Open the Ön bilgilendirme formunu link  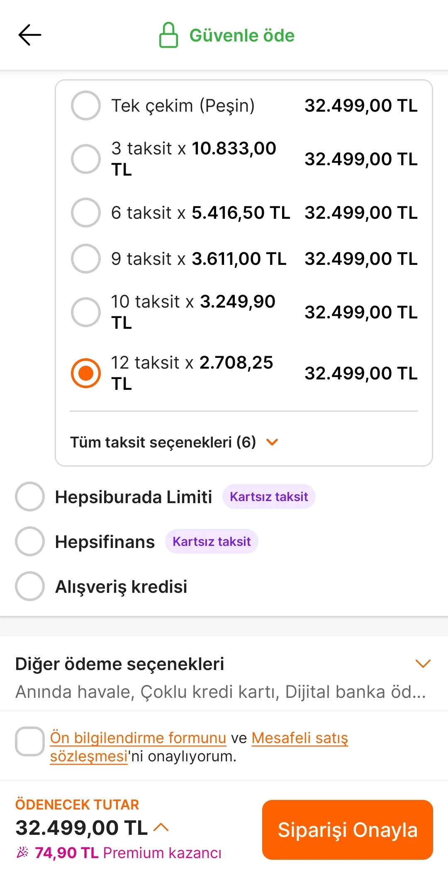point(138,738)
